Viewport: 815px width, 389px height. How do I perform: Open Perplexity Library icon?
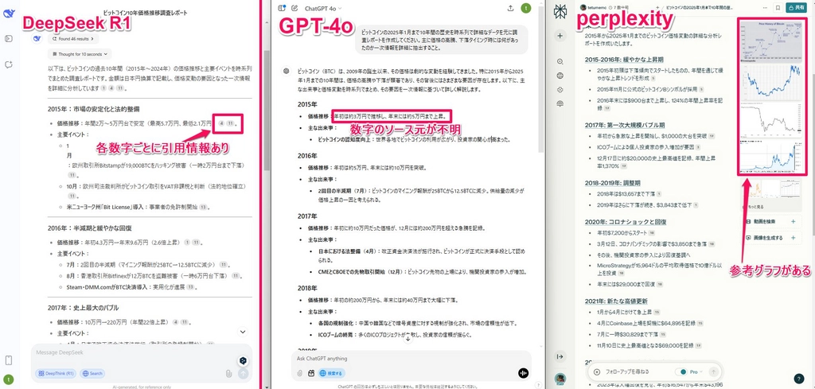(x=560, y=103)
